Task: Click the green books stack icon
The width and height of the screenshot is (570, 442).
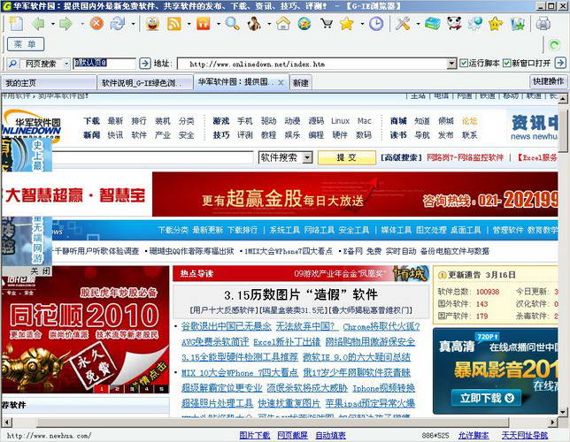Action: pos(433,24)
